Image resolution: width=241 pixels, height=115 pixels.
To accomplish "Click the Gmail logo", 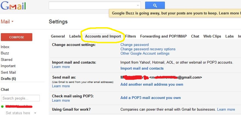I will [13, 5].
